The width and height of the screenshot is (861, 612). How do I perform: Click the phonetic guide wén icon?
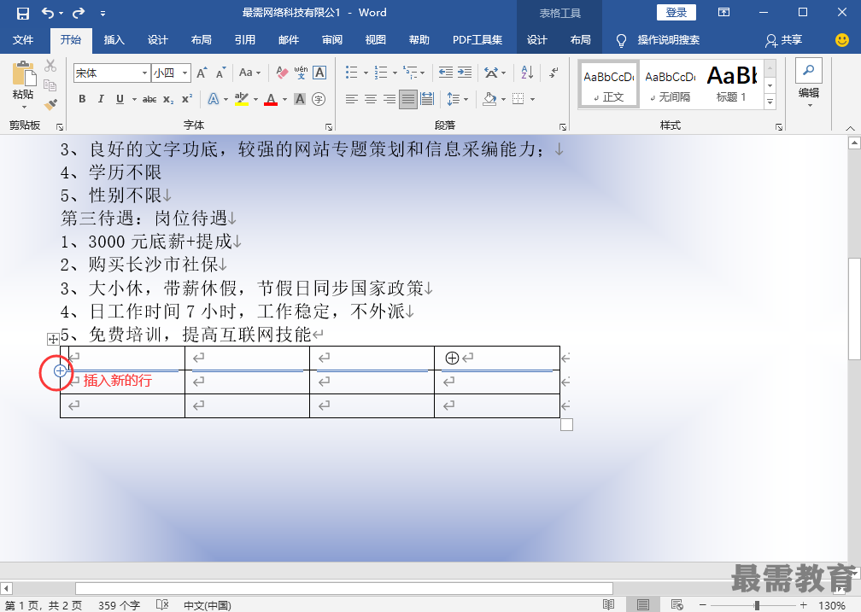pos(301,73)
